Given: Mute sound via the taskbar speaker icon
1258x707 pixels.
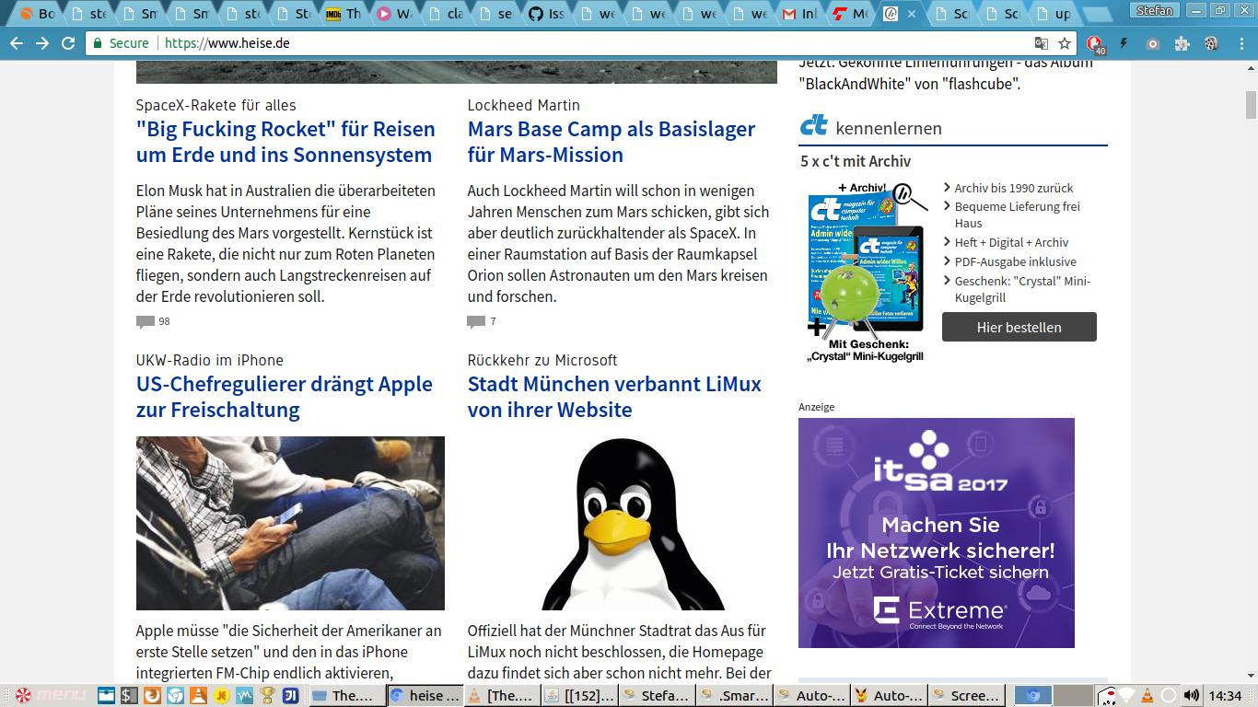Looking at the screenshot, I should 1191,695.
